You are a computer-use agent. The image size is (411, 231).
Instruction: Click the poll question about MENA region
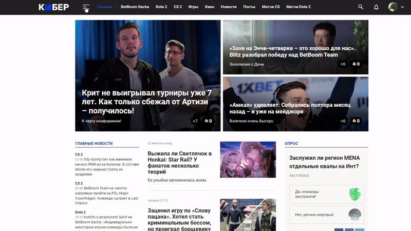point(325,162)
